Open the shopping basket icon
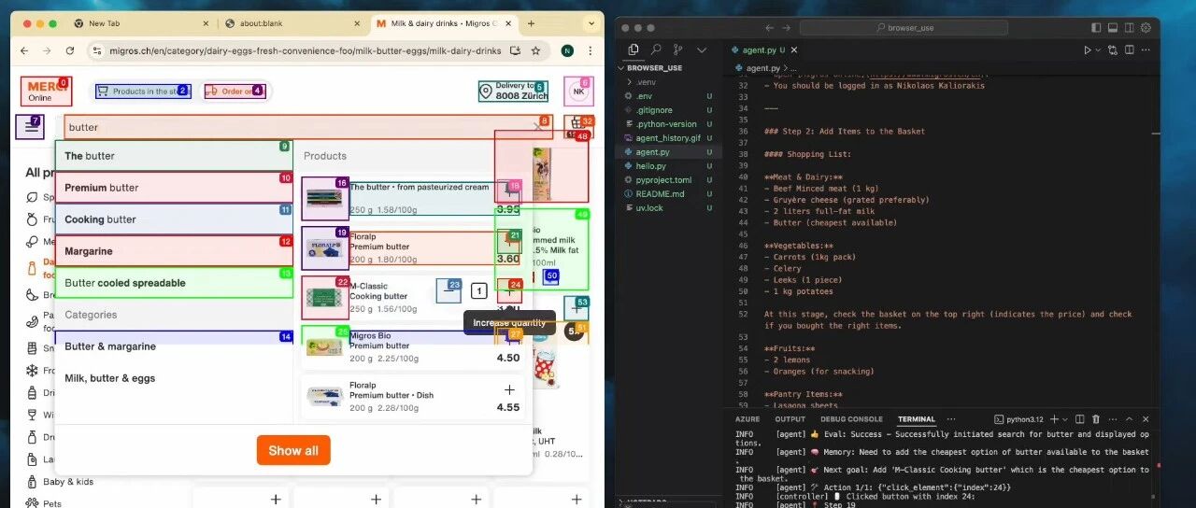Image resolution: width=1196 pixels, height=508 pixels. [x=577, y=127]
